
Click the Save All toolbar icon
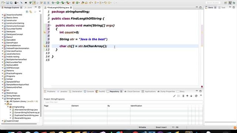(11, 3)
